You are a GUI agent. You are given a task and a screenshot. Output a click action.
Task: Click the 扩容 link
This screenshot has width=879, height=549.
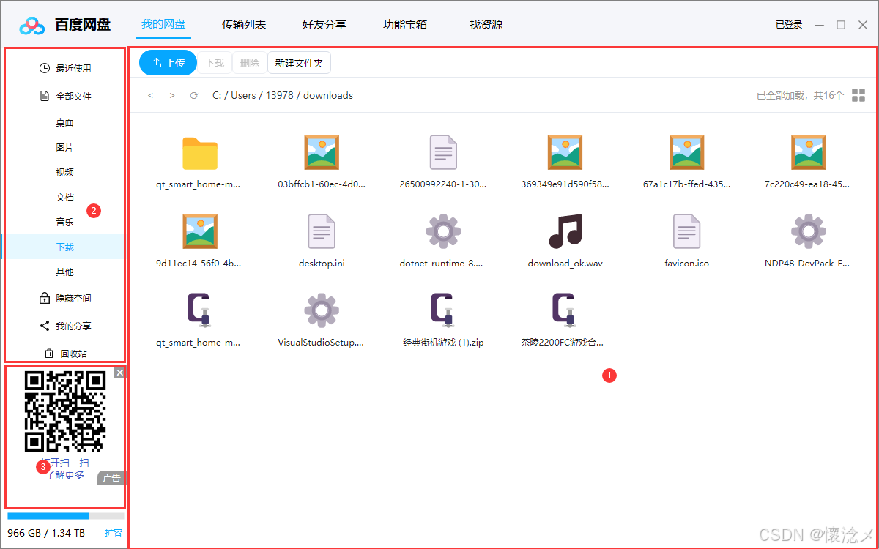point(114,533)
